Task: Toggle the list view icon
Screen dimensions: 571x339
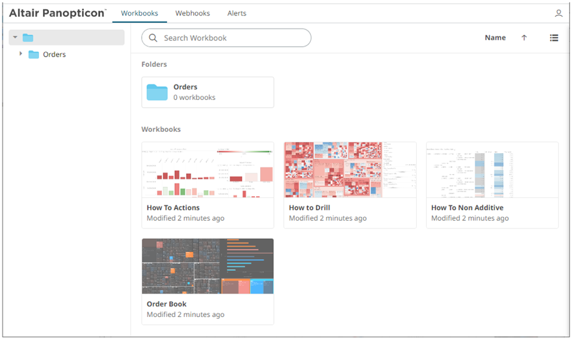Action: (x=554, y=38)
